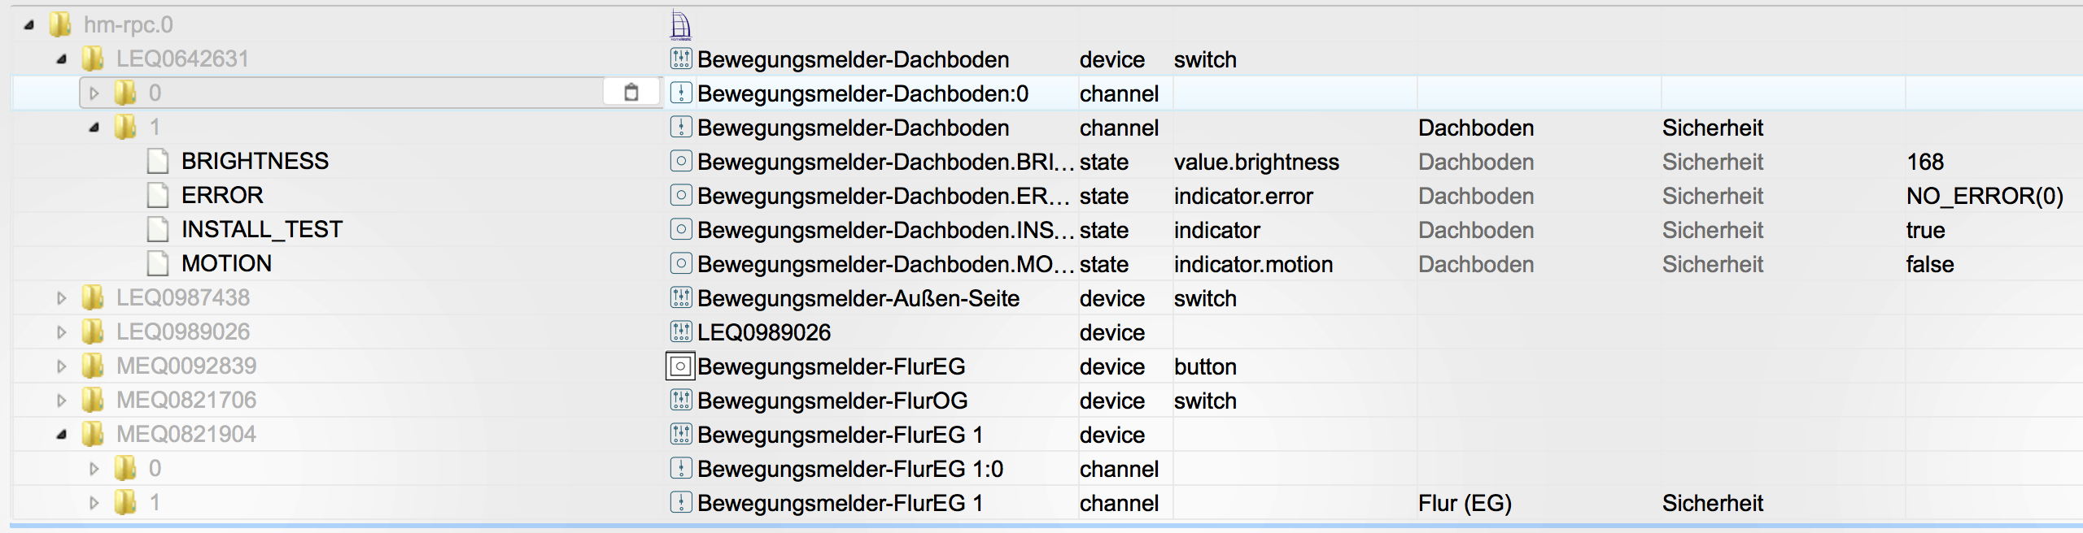Collapse the hm-rpc.0 tree node
The width and height of the screenshot is (2083, 533).
(x=29, y=25)
